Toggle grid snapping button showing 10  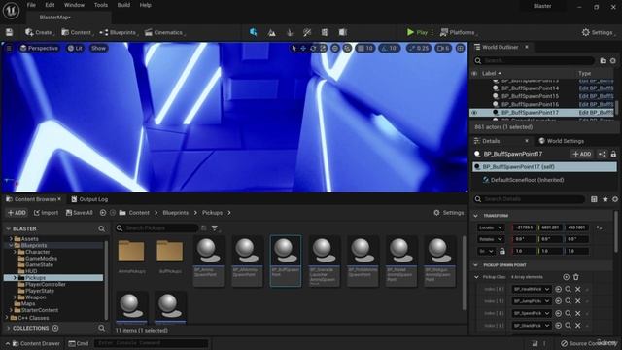tap(365, 48)
